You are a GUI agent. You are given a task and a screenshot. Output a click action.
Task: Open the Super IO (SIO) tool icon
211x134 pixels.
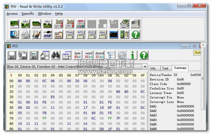[x=81, y=24]
